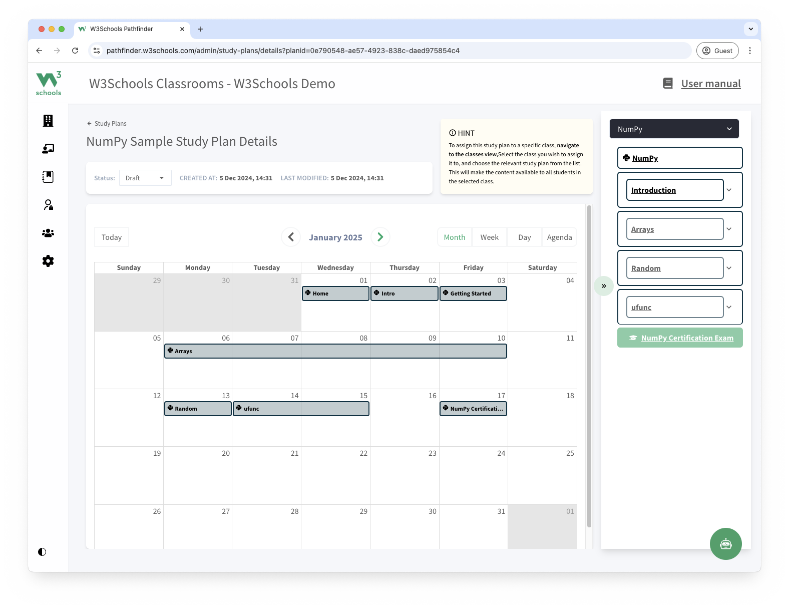Open the classes teacher icon in sidebar
Image resolution: width=789 pixels, height=609 pixels.
(x=48, y=149)
